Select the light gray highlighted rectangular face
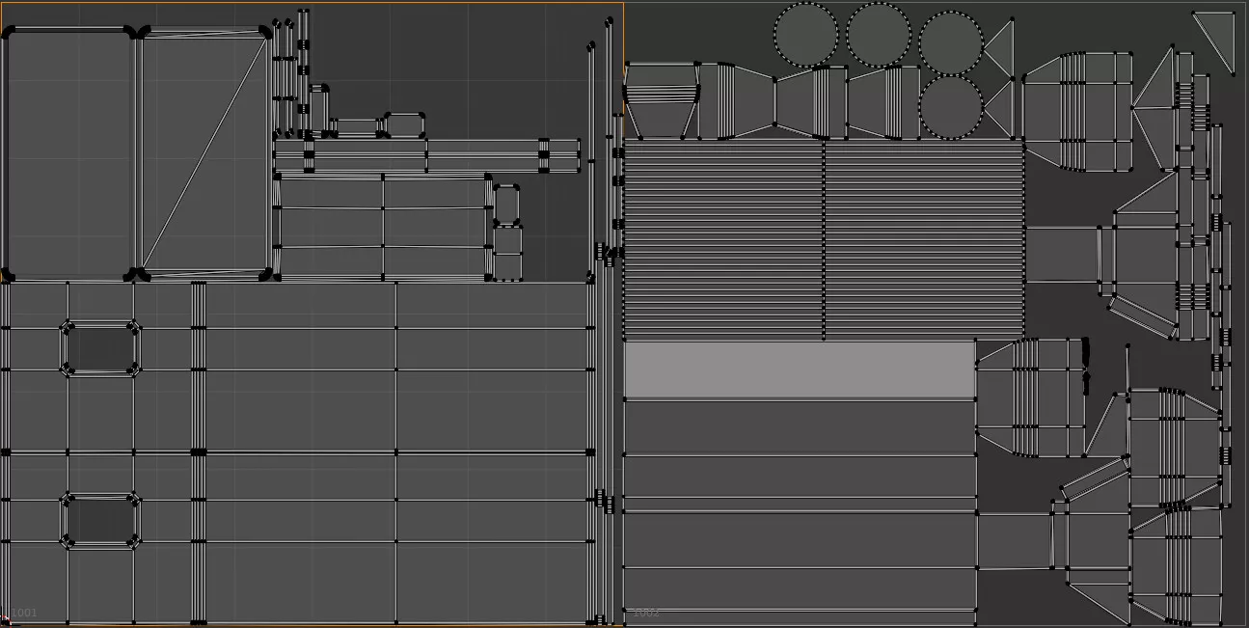Image resolution: width=1249 pixels, height=628 pixels. pyautogui.click(x=799, y=369)
